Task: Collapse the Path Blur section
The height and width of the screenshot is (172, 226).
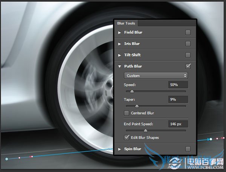Action: click(120, 66)
